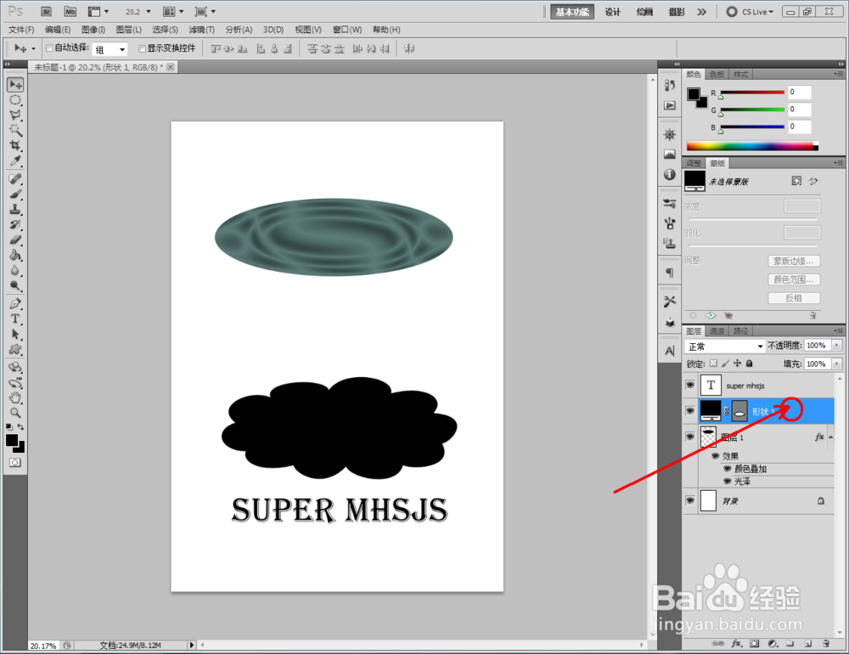Switch to the Channels tab
849x654 pixels.
[x=717, y=330]
